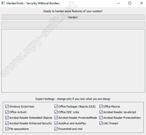Viewport: 146px width, 135px height.
Task: Disable Acrobat Reader Embedded Objects option
Action: 7,118
